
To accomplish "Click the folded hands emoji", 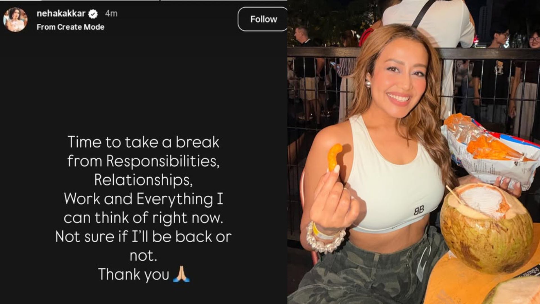I will click(x=181, y=274).
